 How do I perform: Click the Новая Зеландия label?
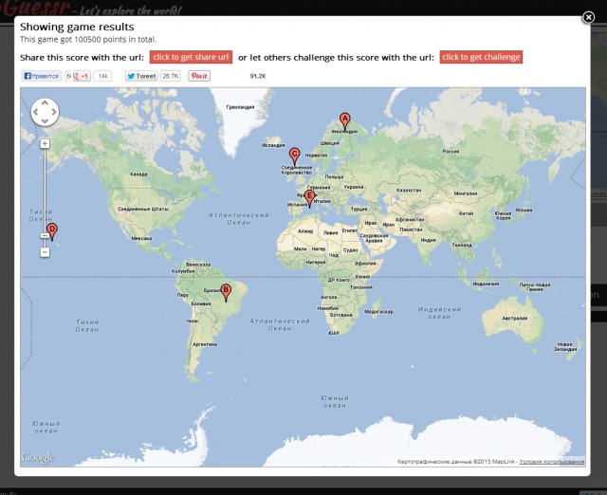(x=565, y=346)
